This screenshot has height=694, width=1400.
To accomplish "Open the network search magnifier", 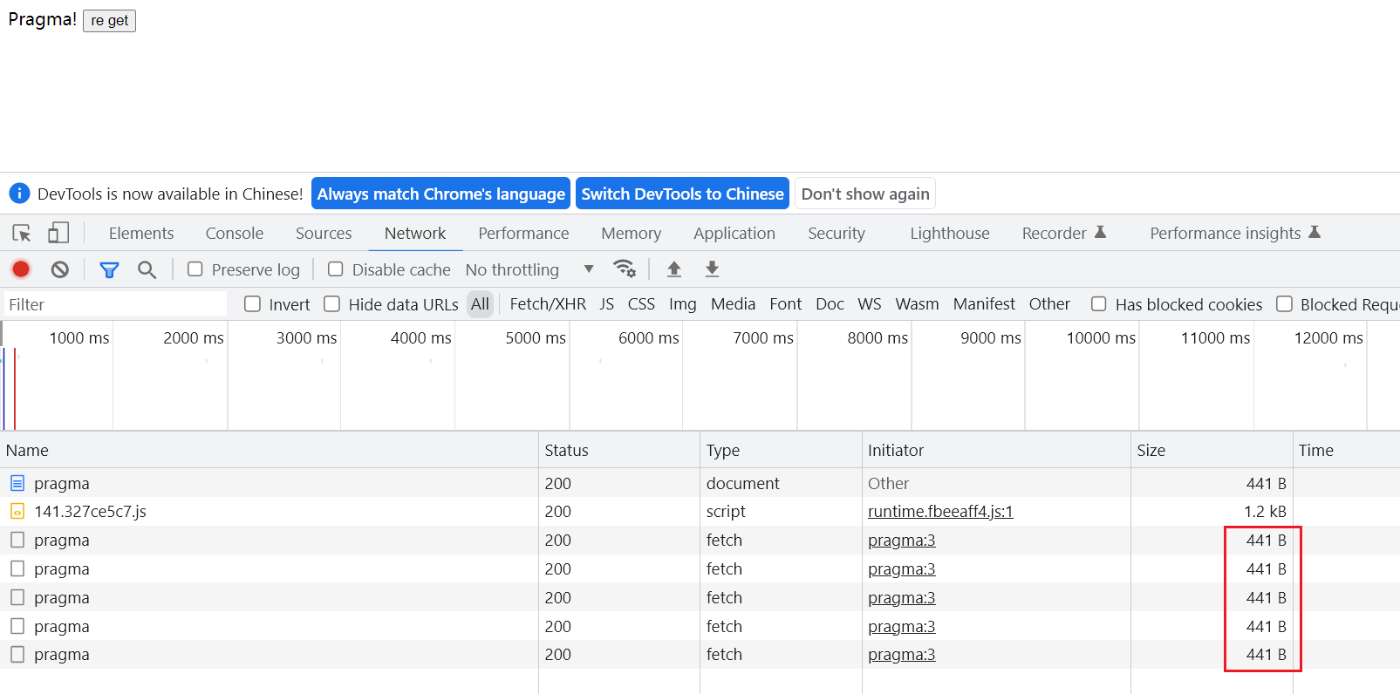I will (147, 269).
